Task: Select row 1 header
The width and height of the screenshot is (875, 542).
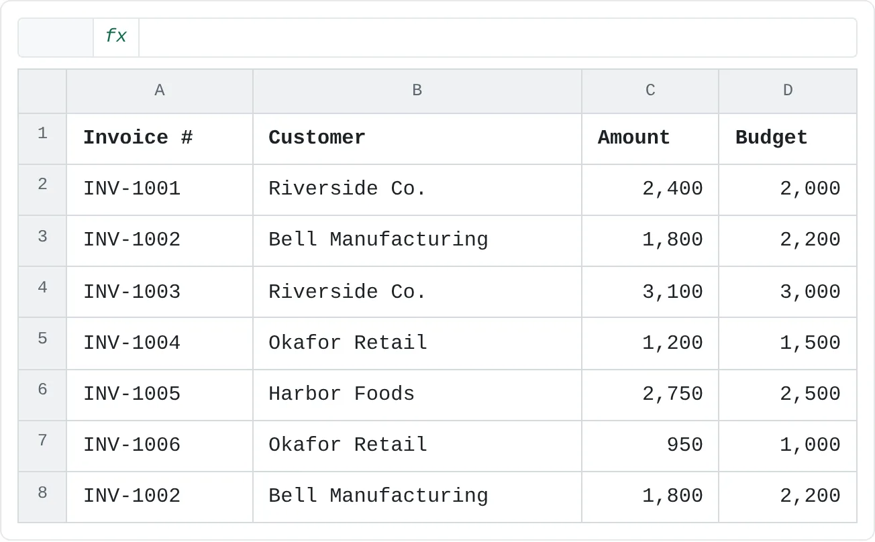Action: (x=42, y=139)
